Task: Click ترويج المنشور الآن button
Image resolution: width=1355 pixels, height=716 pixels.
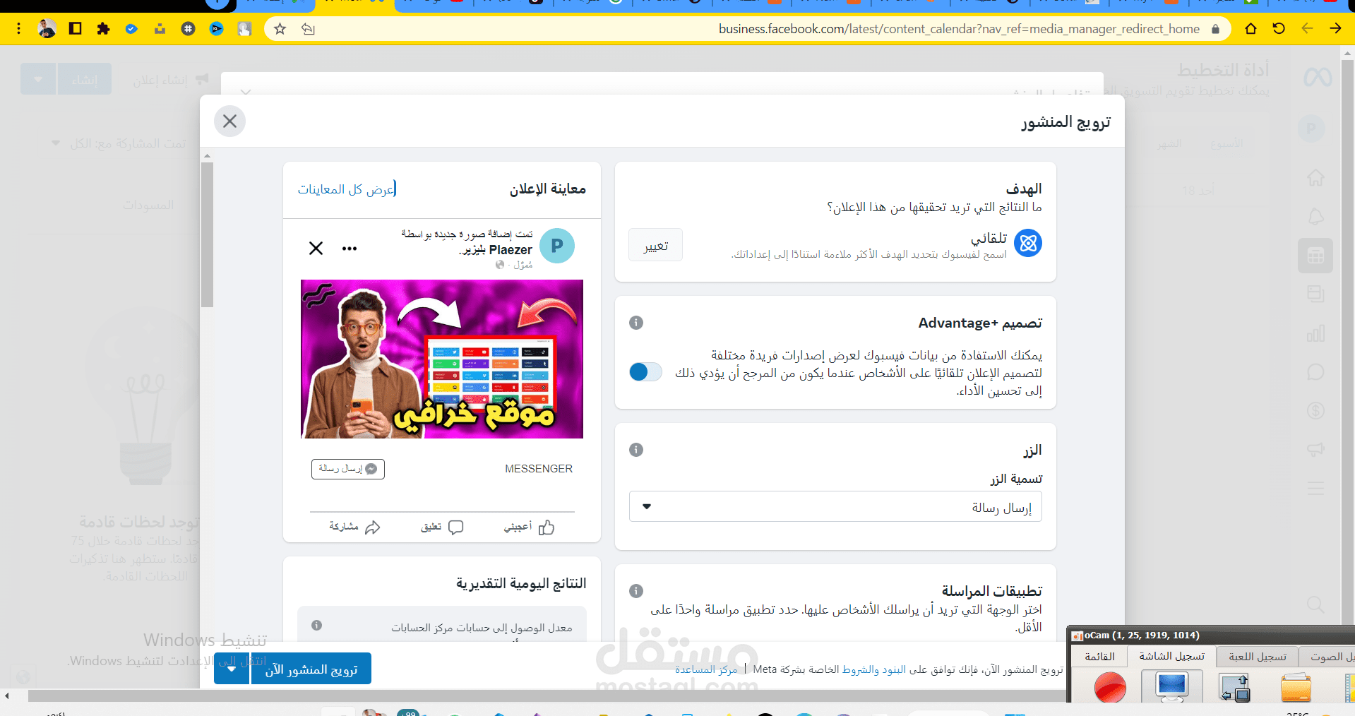Action: [x=311, y=669]
